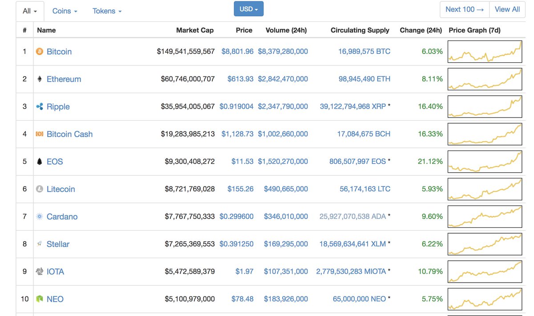This screenshot has height=316, width=534.
Task: Click Ethereum volume $2,842,470,000
Action: [283, 79]
